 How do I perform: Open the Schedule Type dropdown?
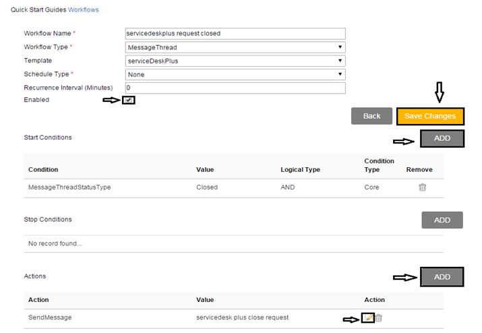[x=235, y=74]
